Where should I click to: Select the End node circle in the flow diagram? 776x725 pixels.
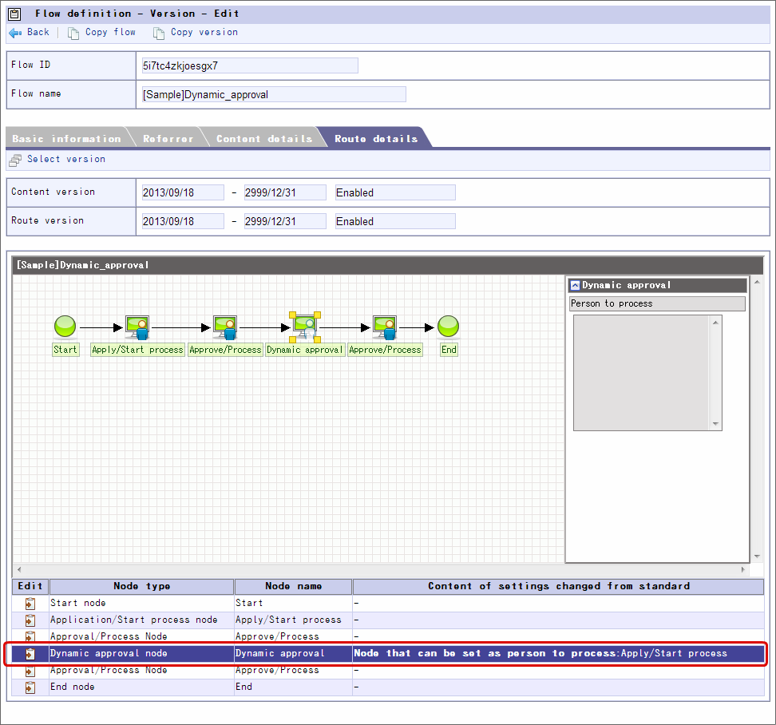click(x=449, y=327)
